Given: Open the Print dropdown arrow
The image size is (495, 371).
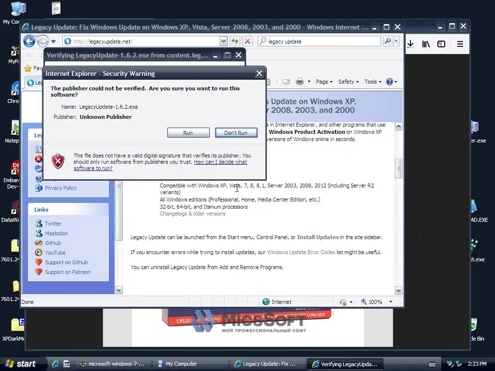Looking at the screenshot, I should (309, 82).
